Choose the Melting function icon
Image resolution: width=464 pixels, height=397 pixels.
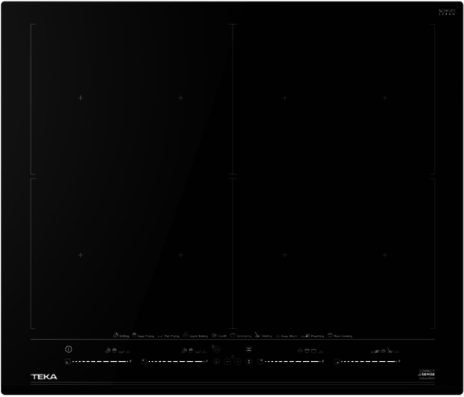tap(258, 335)
